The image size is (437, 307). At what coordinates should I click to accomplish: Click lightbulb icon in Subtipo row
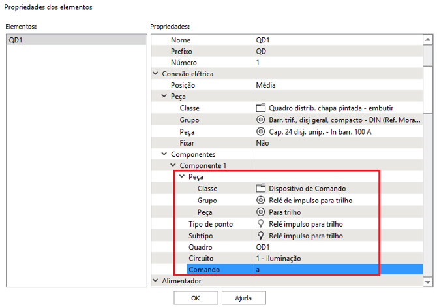pyautogui.click(x=261, y=235)
